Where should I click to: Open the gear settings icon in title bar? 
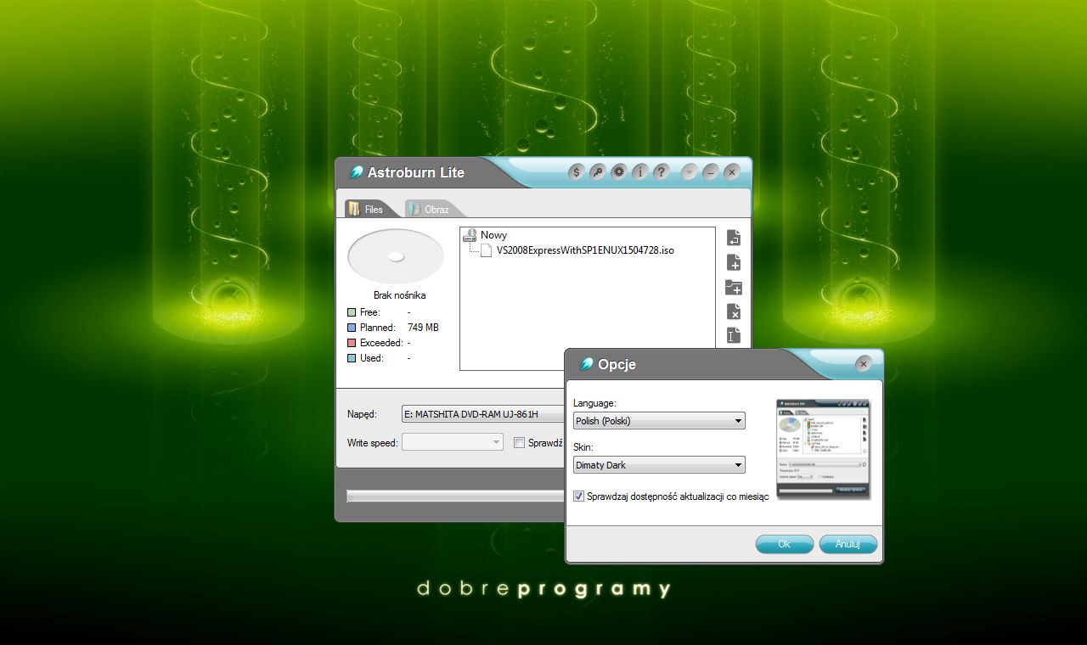pyautogui.click(x=619, y=172)
